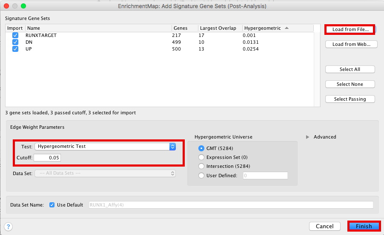
Task: Click the Hypergeometric column sort arrow
Action: (x=287, y=28)
